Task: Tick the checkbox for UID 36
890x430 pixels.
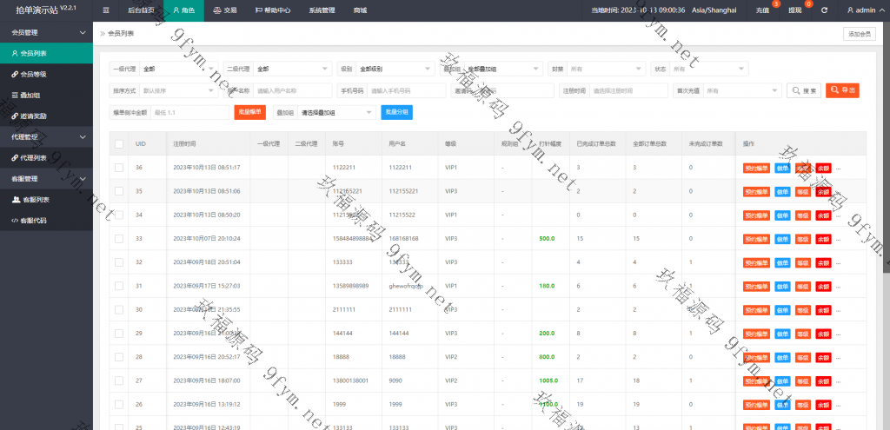Action: [x=118, y=168]
